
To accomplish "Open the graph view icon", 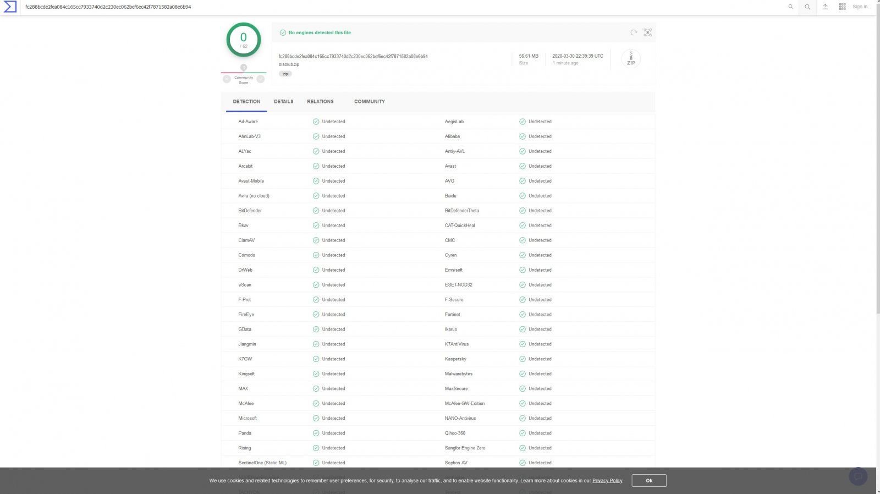I will (648, 32).
